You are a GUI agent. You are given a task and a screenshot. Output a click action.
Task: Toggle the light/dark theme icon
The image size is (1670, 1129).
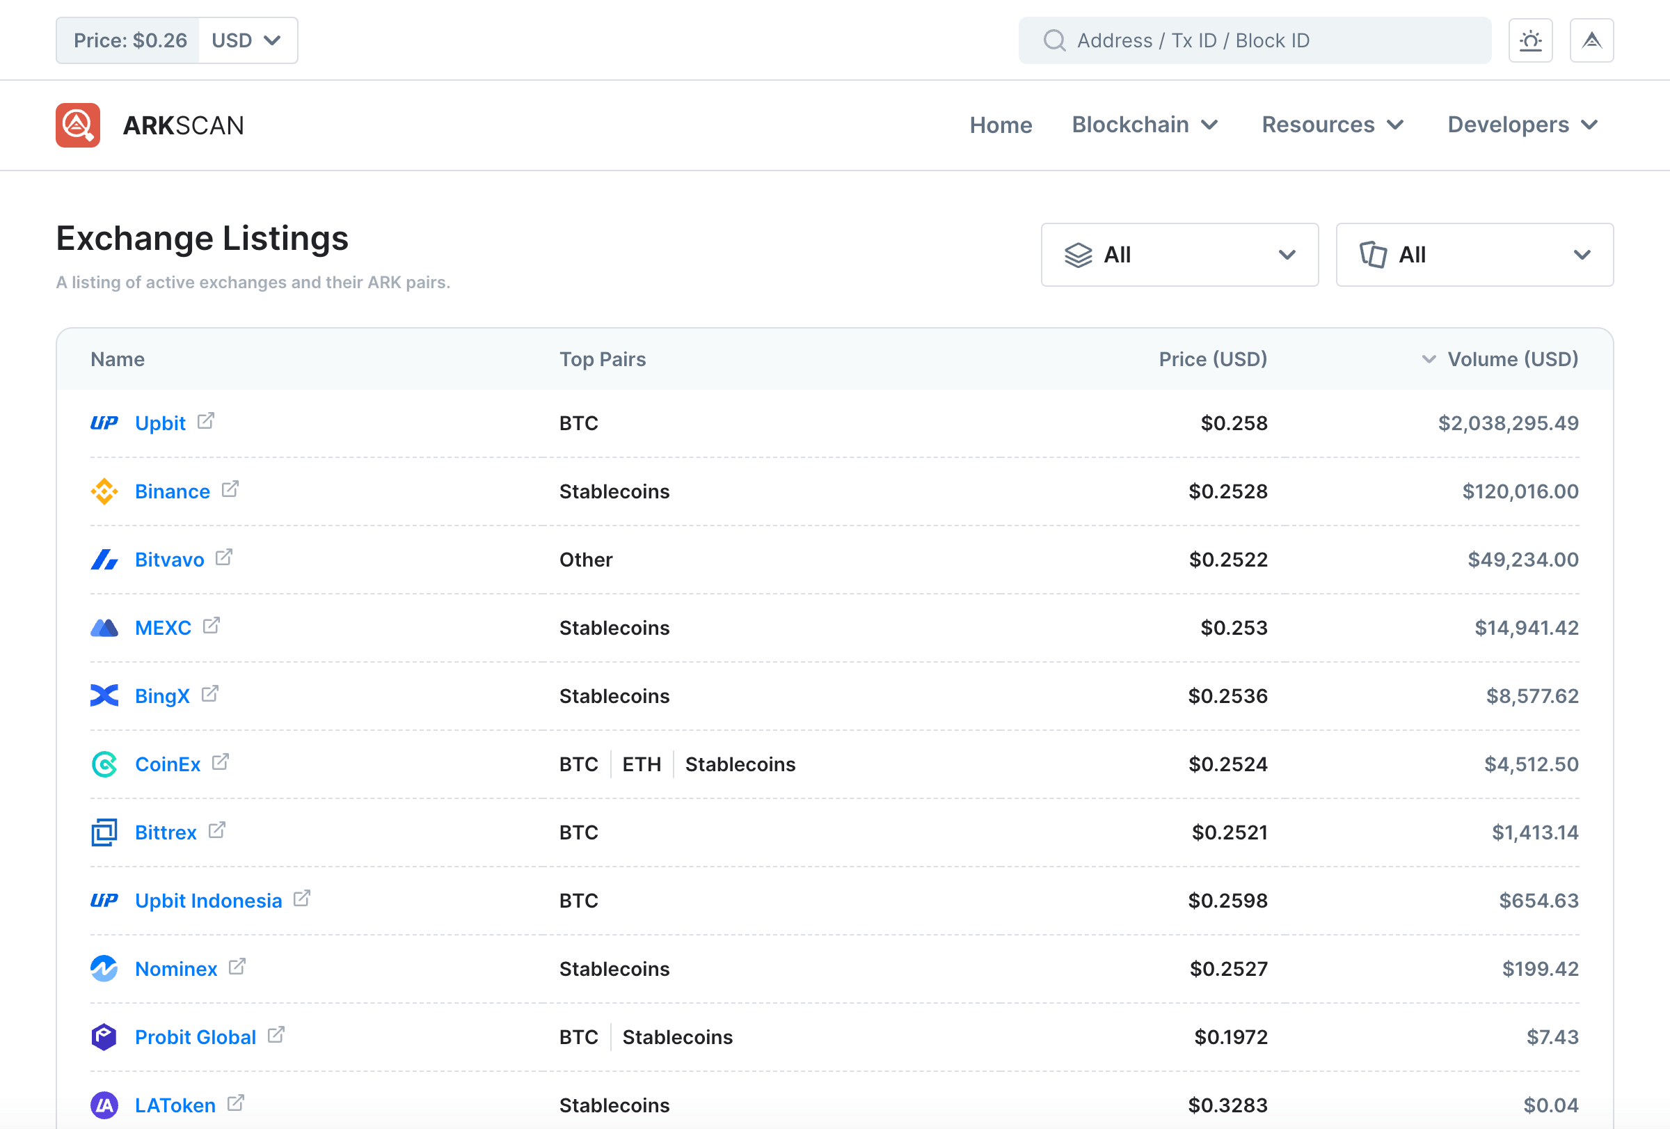tap(1530, 40)
